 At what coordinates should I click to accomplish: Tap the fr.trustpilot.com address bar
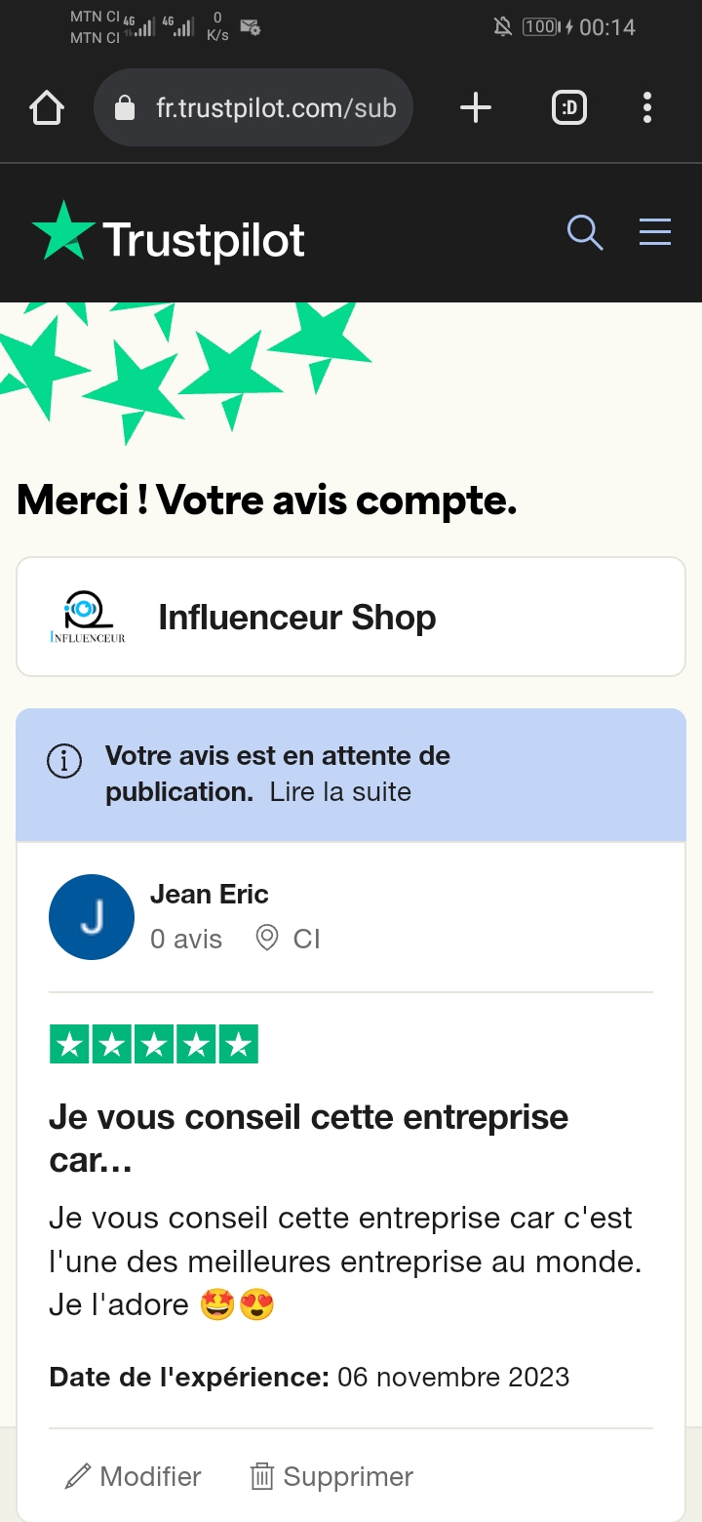(275, 108)
